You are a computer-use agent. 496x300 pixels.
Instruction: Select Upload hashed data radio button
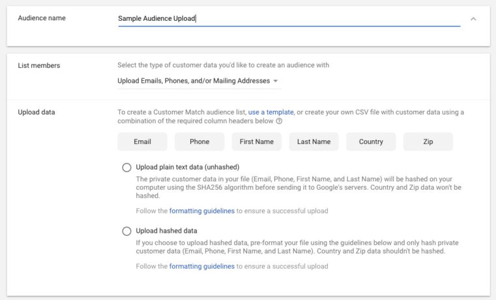point(127,231)
